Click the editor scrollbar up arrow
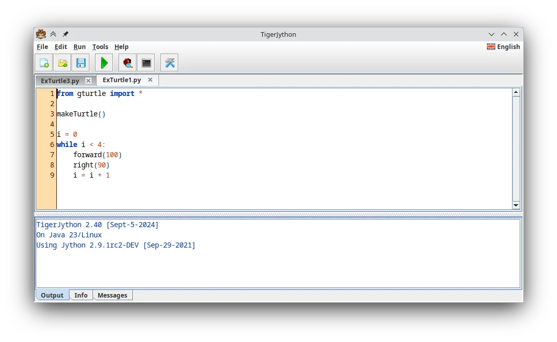This screenshot has width=557, height=342. [x=516, y=92]
